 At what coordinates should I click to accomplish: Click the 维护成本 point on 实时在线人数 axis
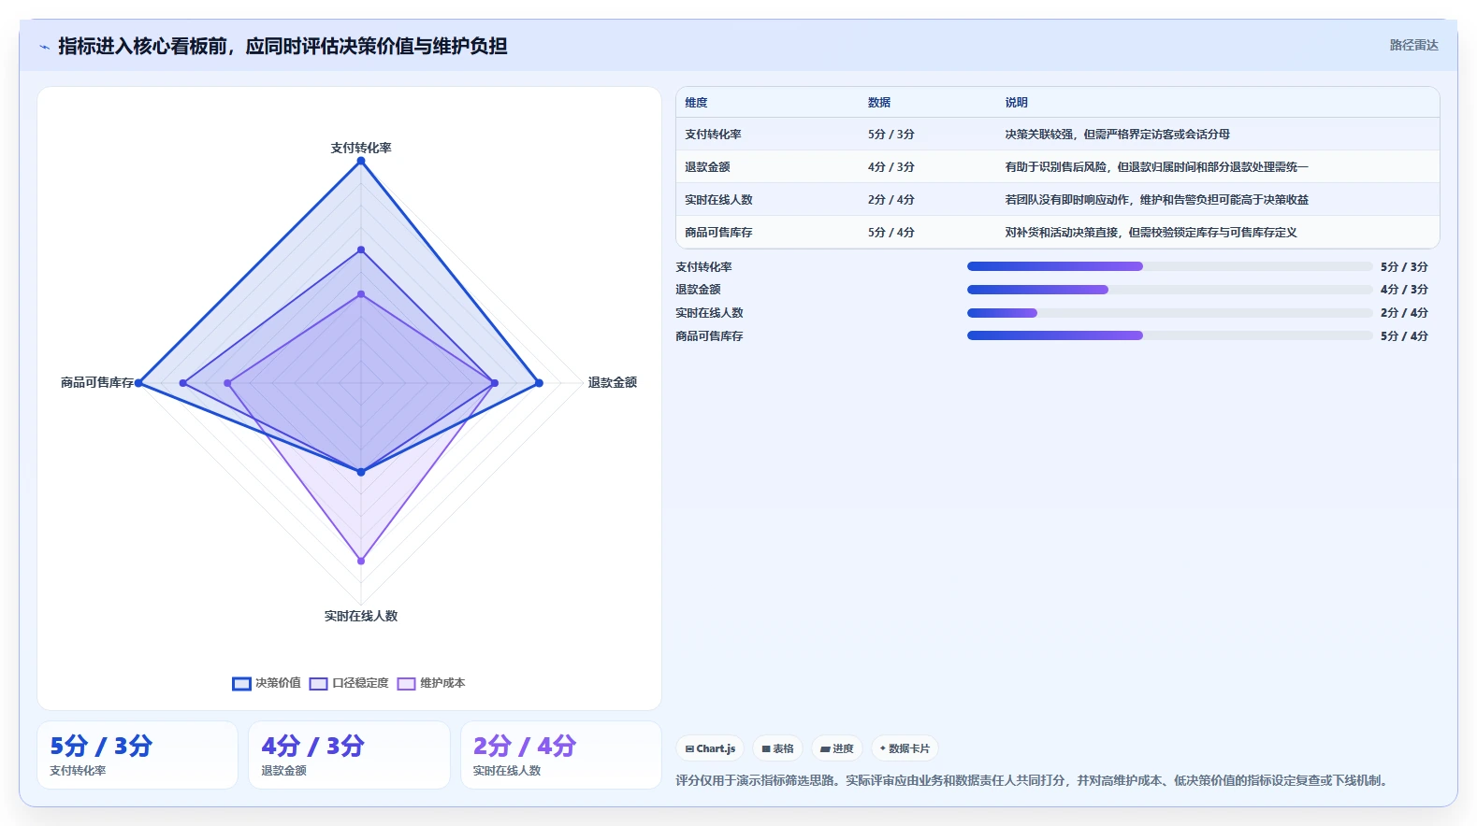coord(361,561)
